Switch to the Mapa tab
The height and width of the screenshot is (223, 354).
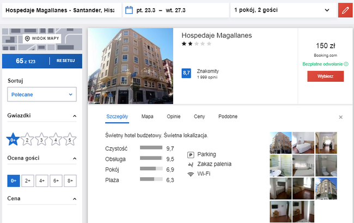pyautogui.click(x=147, y=117)
